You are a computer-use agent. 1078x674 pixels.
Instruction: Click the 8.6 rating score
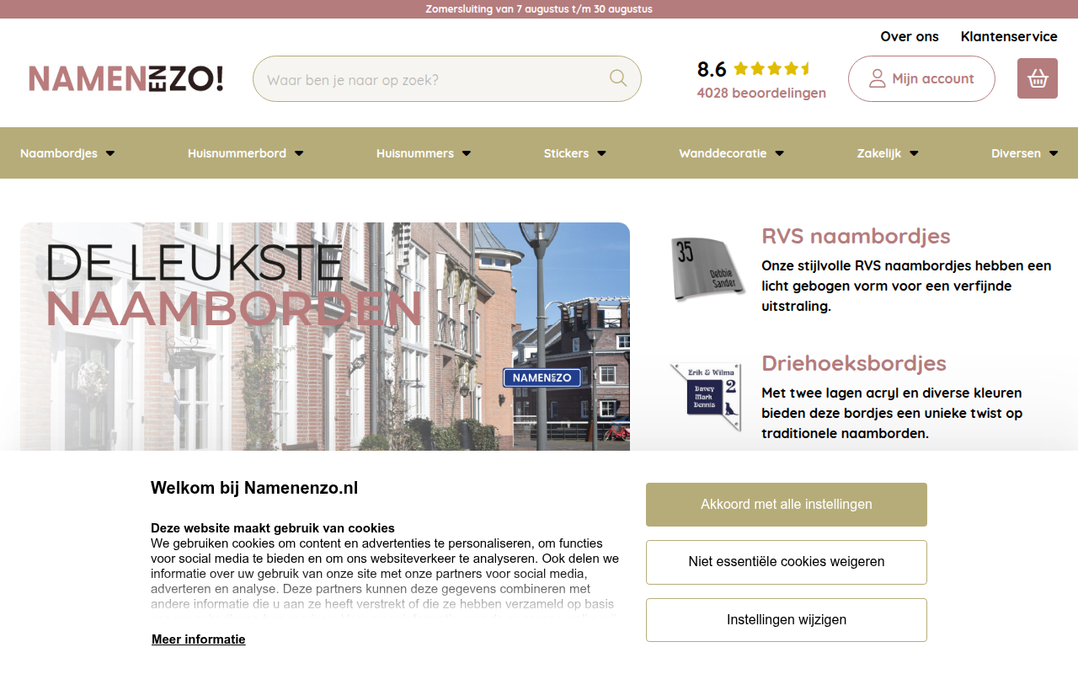point(712,69)
